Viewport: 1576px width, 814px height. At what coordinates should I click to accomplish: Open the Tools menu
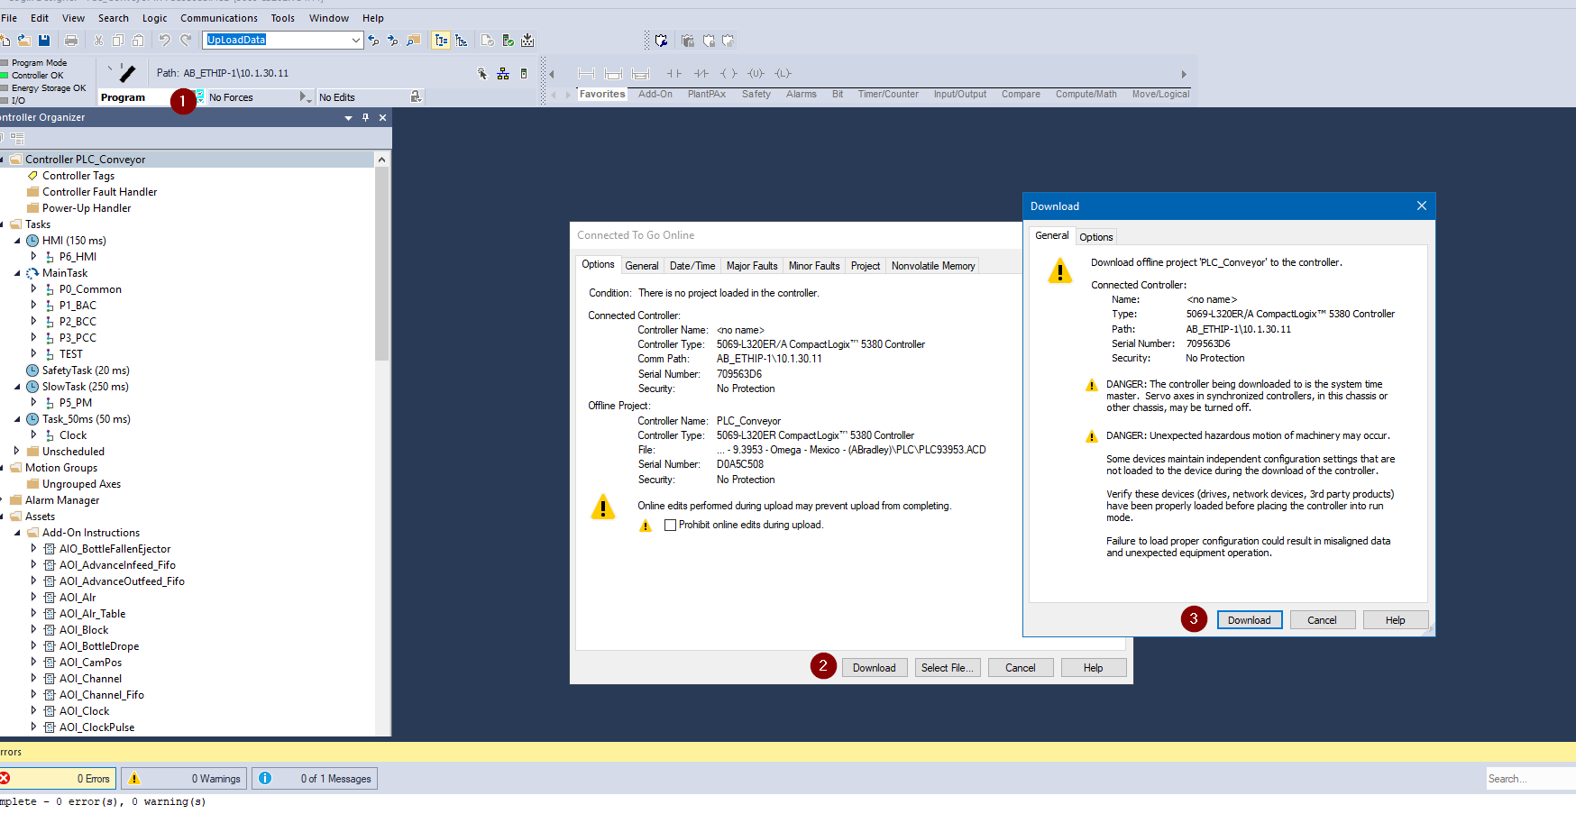283,18
